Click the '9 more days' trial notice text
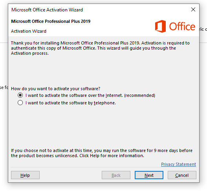This screenshot has height=191, width=207. (x=101, y=153)
